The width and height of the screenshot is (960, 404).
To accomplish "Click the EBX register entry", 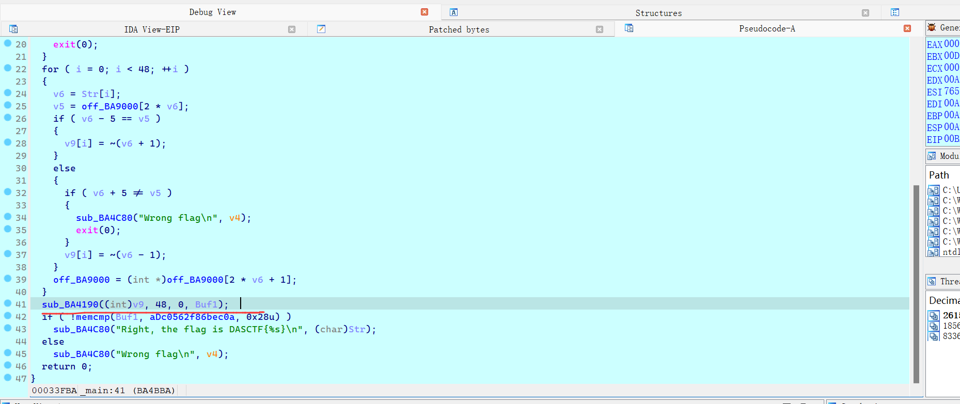I will pyautogui.click(x=943, y=56).
